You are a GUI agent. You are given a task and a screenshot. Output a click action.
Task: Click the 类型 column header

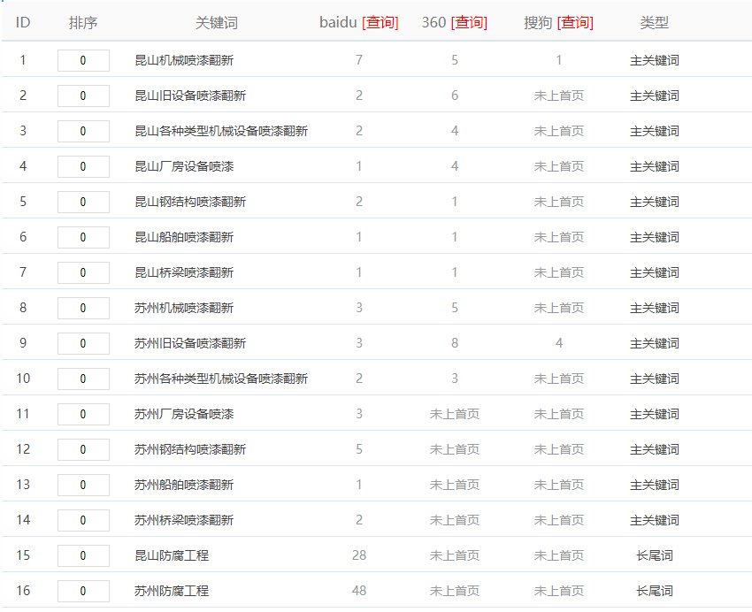pyautogui.click(x=654, y=23)
